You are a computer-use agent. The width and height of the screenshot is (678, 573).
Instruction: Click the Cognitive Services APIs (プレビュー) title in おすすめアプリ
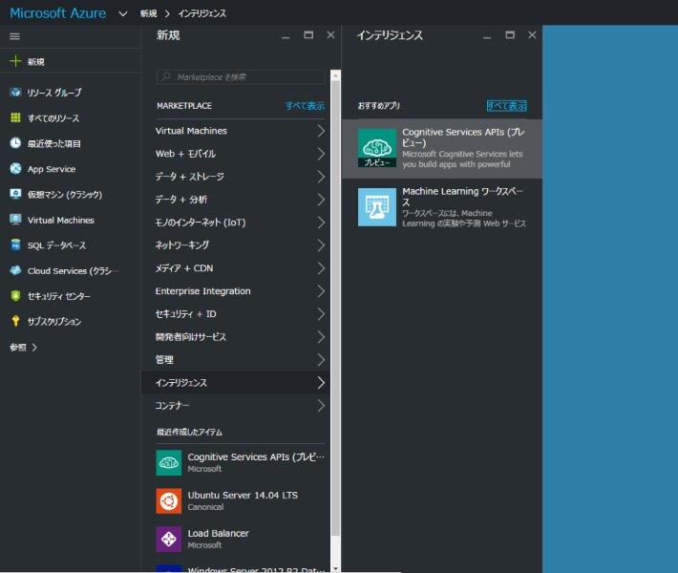click(x=463, y=138)
